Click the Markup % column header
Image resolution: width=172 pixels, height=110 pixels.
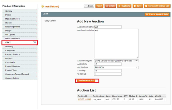click(143, 96)
